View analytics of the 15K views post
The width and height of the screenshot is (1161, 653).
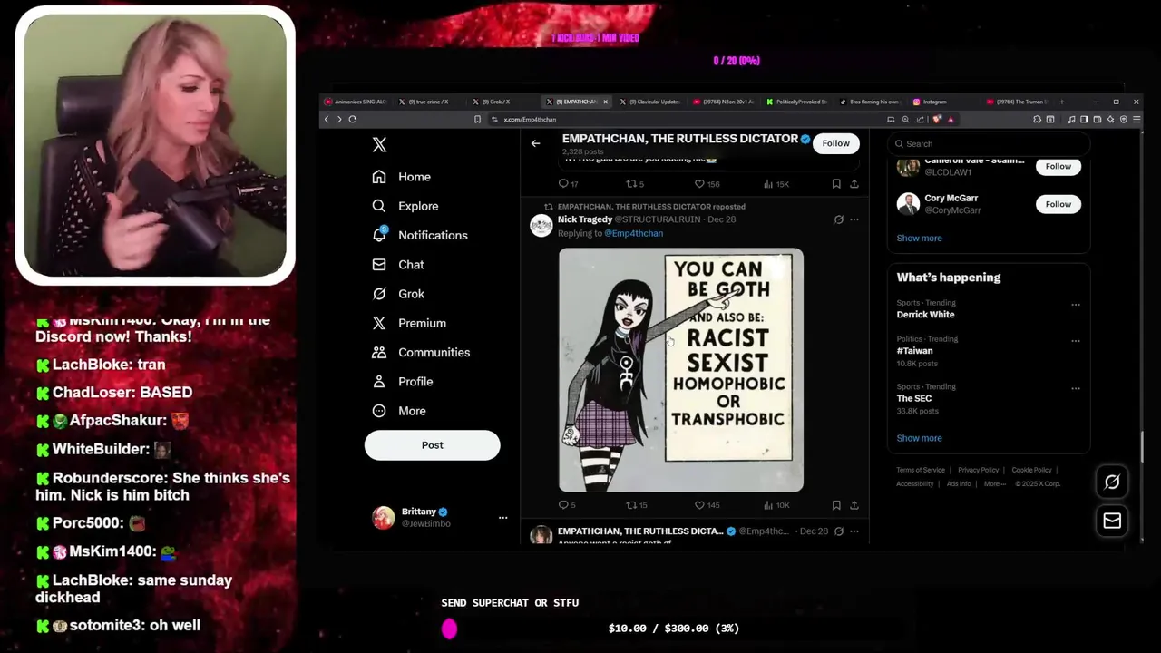click(x=776, y=184)
